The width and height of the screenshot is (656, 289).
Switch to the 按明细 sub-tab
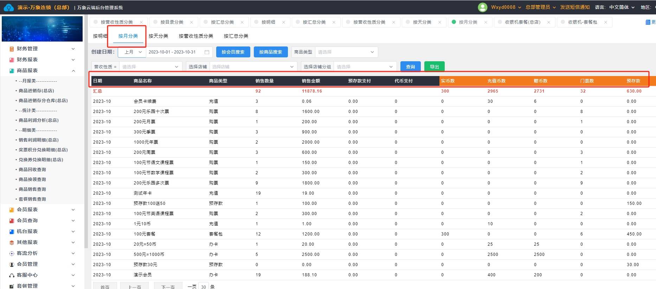click(x=100, y=36)
